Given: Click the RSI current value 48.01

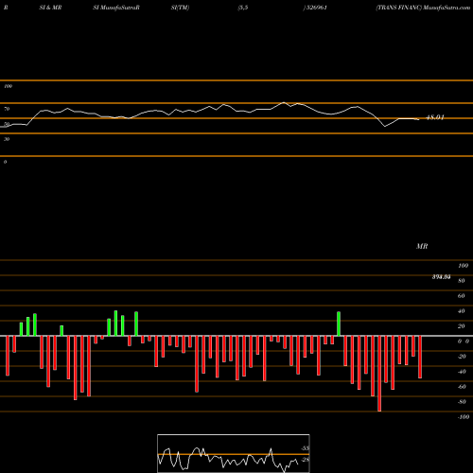Looking at the screenshot, I should point(435,117).
